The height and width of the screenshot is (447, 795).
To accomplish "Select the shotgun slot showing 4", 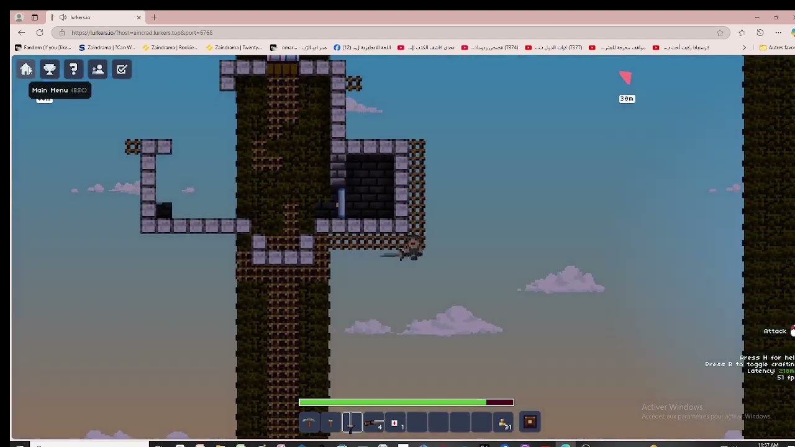I will tap(374, 423).
